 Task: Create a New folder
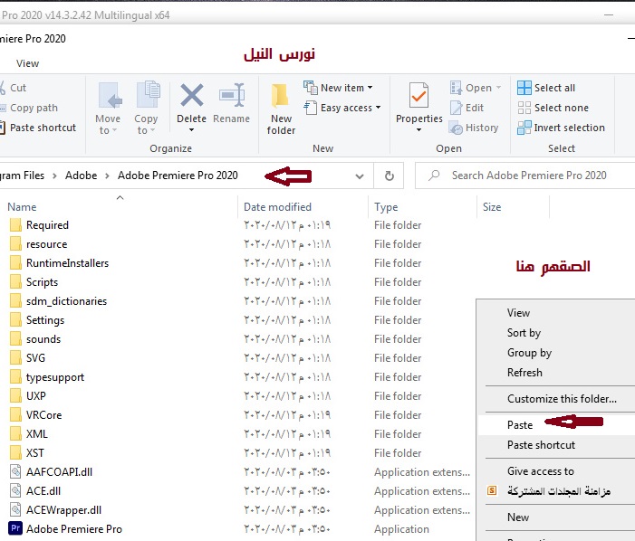point(281,109)
